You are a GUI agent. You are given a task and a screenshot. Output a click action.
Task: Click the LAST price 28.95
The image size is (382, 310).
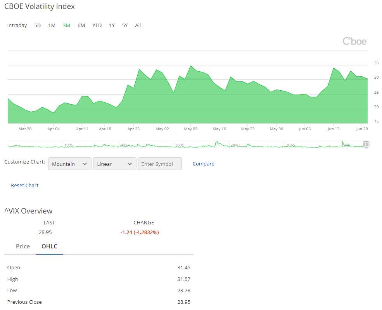pos(45,232)
